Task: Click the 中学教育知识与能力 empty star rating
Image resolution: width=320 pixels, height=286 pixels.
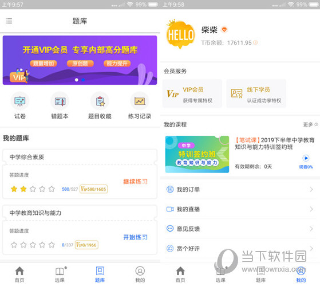Action: [x=33, y=245]
